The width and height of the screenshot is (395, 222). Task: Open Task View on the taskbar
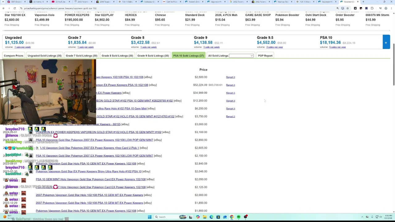click(x=191, y=217)
